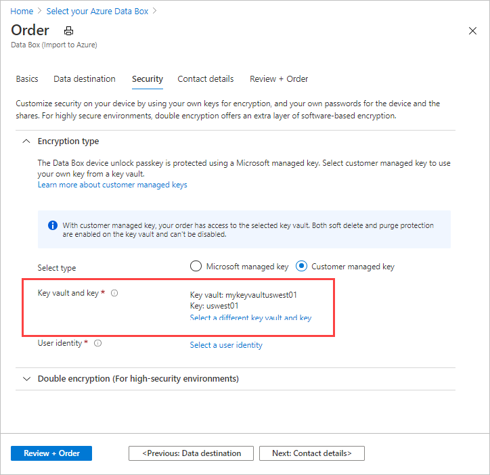This screenshot has width=490, height=475.
Task: Go to the Contact details tab
Action: [x=206, y=78]
